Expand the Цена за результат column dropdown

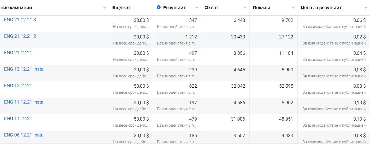366,8
